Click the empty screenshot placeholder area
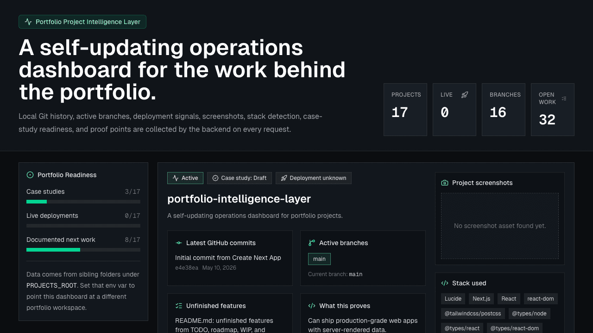This screenshot has height=333, width=593. tap(500, 226)
